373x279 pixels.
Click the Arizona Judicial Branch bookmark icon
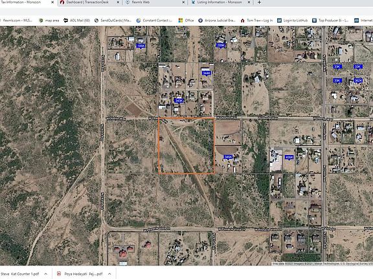pos(201,21)
